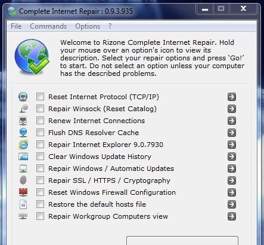Run Restore the default hosts file arrow button
Image resolution: width=264 pixels, height=245 pixels.
click(x=232, y=204)
